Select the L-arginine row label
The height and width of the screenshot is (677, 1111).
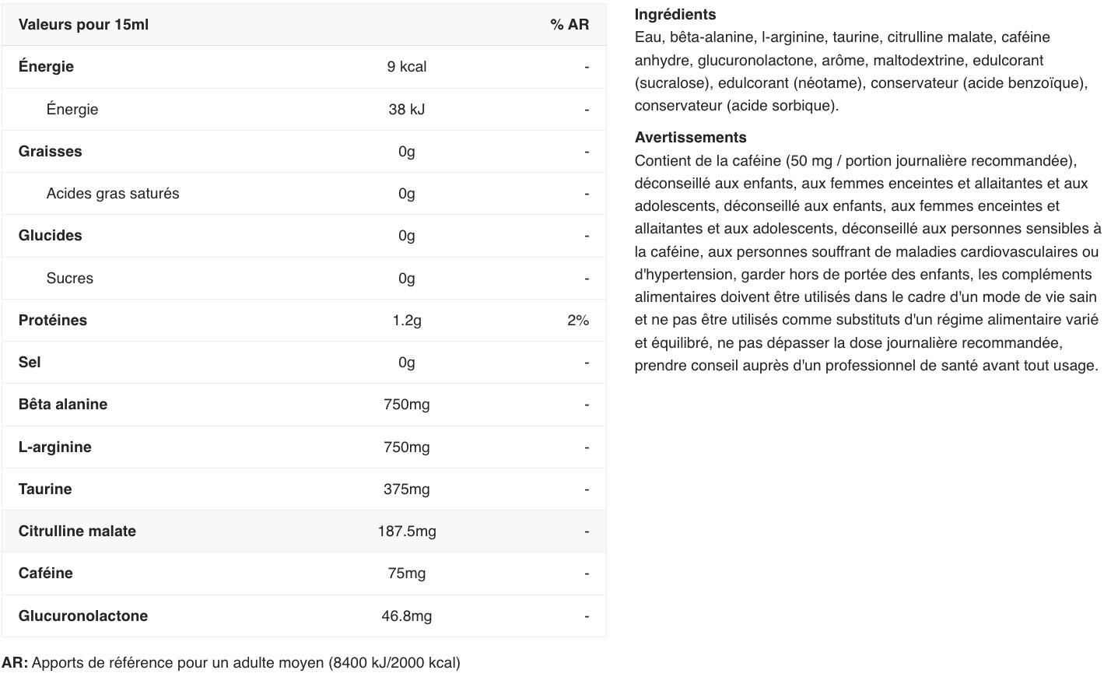click(54, 447)
